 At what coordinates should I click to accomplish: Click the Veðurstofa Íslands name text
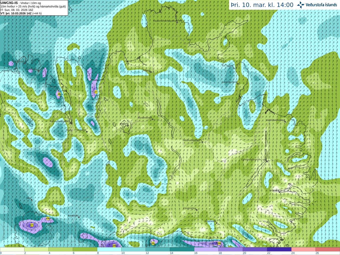click(x=321, y=5)
